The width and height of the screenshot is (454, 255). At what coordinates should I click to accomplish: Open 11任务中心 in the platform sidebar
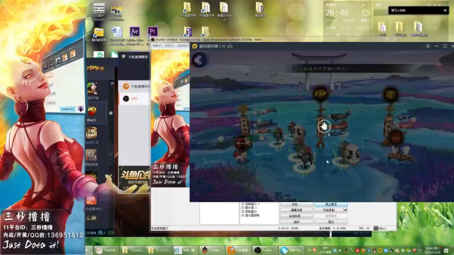tap(93, 203)
